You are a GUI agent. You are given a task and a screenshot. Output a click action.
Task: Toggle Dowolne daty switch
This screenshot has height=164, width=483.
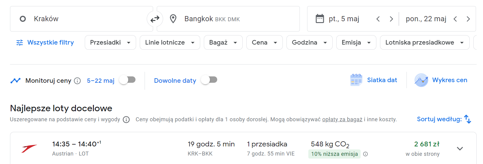click(x=209, y=80)
